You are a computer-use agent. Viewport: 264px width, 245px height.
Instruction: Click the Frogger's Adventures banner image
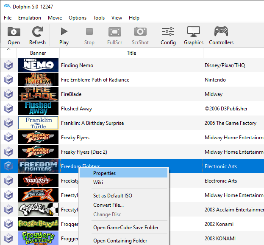point(38,238)
